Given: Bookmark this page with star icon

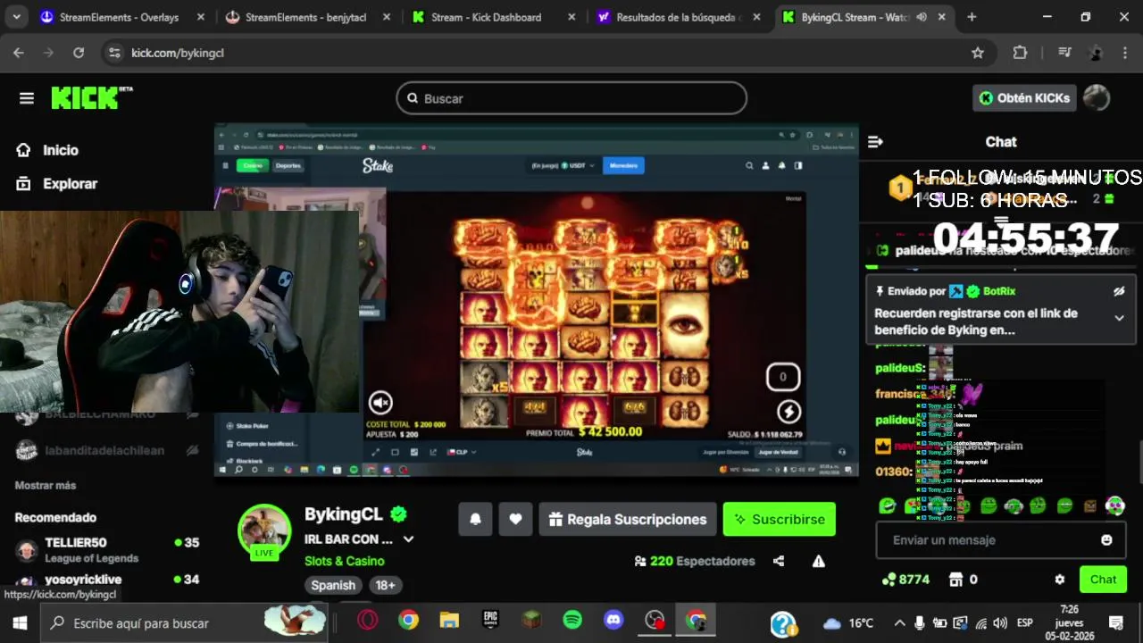Looking at the screenshot, I should (x=978, y=53).
